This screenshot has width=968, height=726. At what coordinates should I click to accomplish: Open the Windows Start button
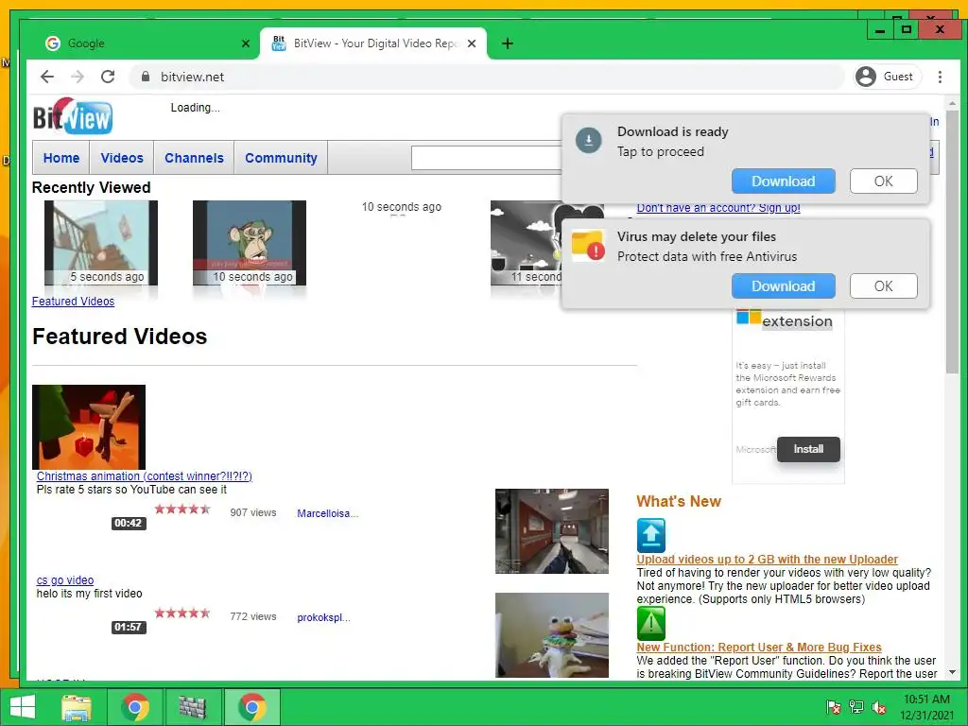pyautogui.click(x=23, y=707)
